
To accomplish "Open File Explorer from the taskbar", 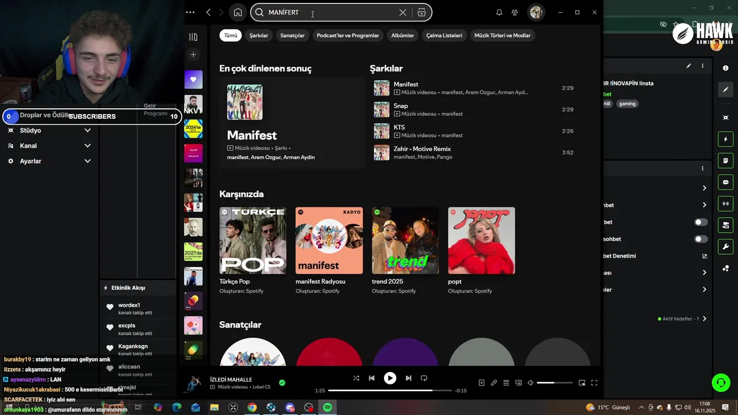I will point(214,408).
